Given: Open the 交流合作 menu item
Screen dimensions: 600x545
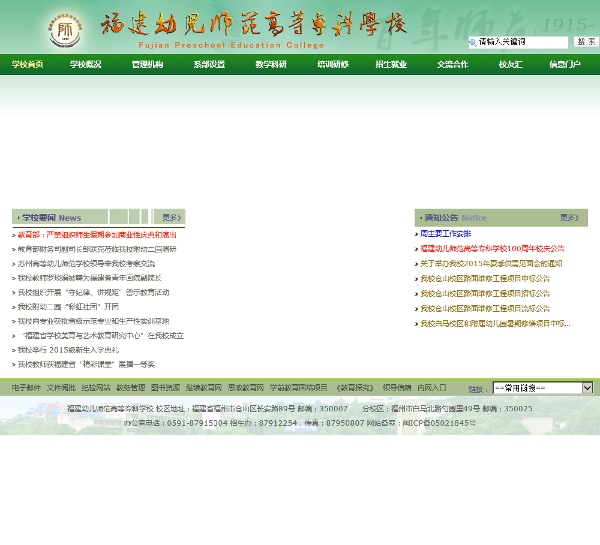Looking at the screenshot, I should coord(452,64).
